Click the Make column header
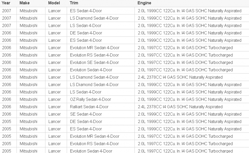This screenshot has height=153, width=249. point(25,3)
